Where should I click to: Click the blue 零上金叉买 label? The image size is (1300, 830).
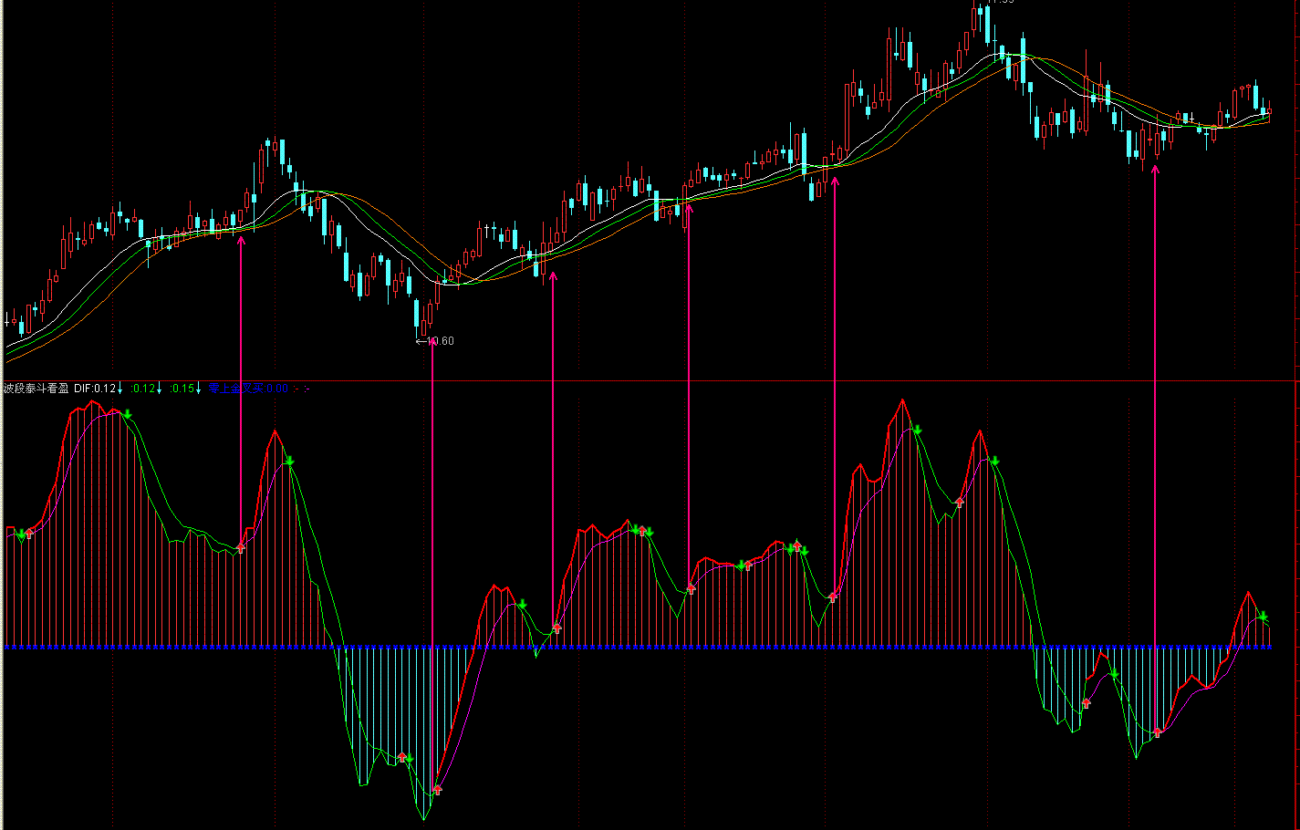235,389
